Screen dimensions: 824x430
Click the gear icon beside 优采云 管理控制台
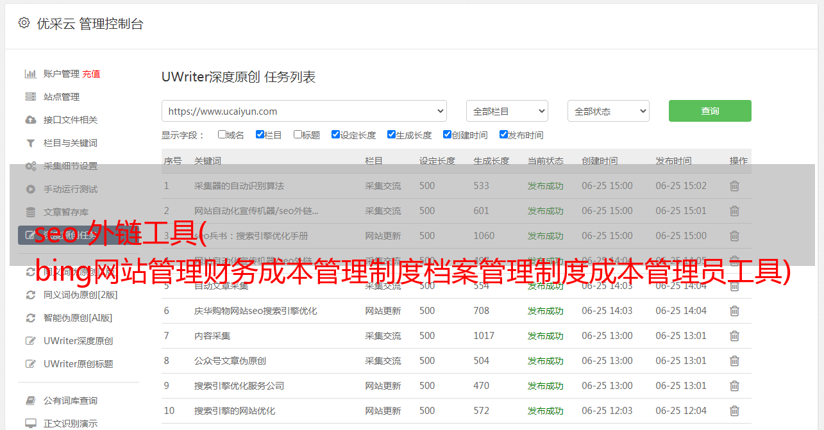24,23
